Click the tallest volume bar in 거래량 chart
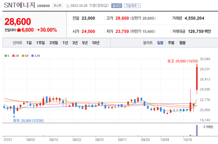This screenshot has height=144, width=218. point(197,131)
